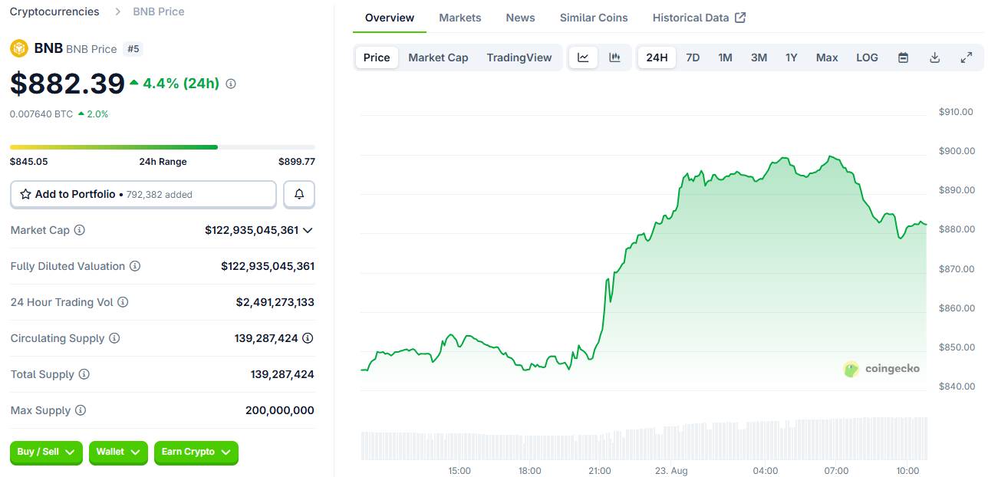Switch to the Similar Coins tab
988x477 pixels.
point(594,18)
